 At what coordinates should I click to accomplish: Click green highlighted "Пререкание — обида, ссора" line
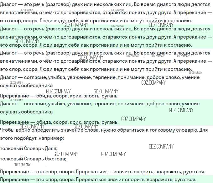[59, 122]
